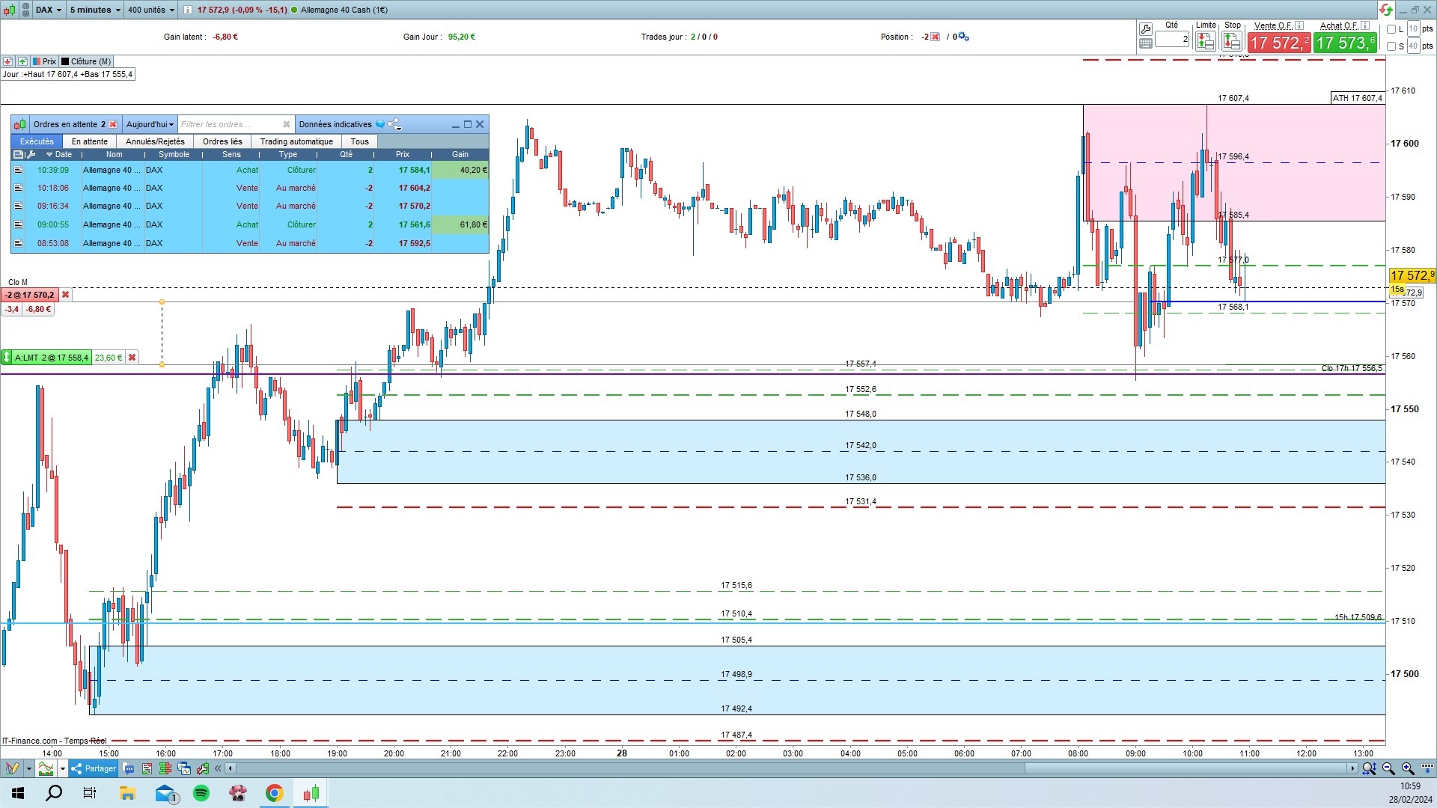Click the Limite order icon
This screenshot has height=808, width=1437.
point(1205,42)
